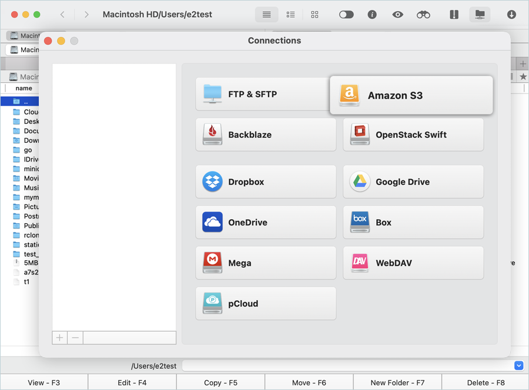
Task: Switch to the plain list view mode
Action: [266, 15]
